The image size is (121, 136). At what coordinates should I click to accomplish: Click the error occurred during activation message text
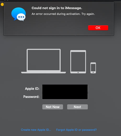click(x=63, y=14)
